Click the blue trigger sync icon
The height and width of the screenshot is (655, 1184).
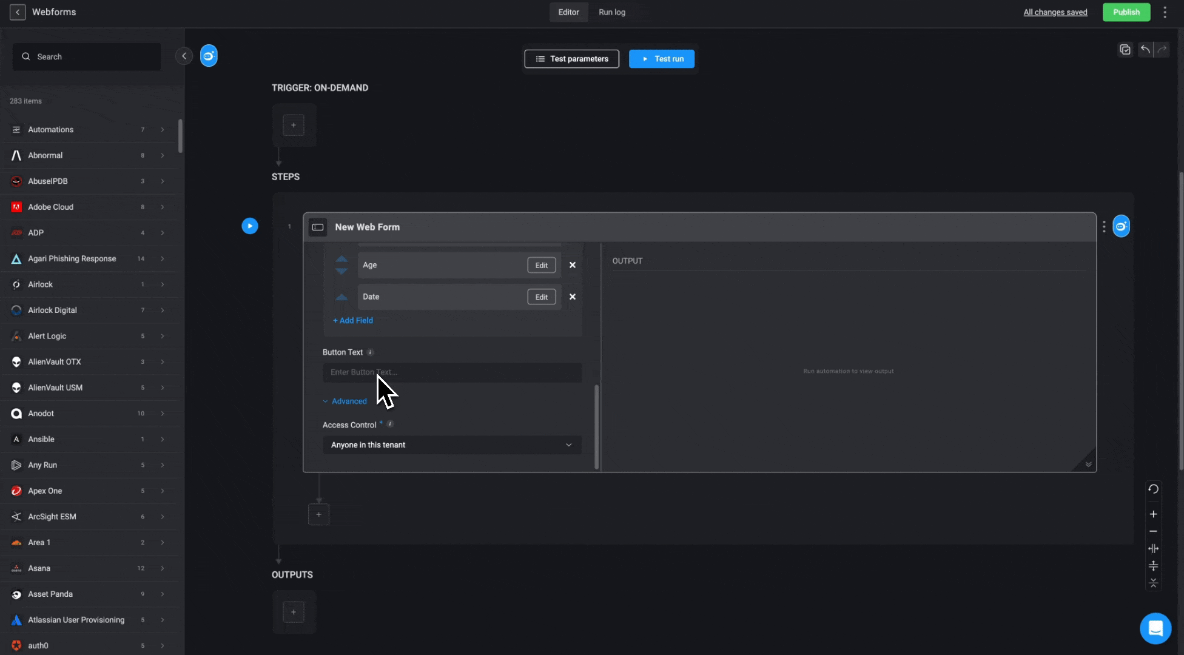click(207, 55)
